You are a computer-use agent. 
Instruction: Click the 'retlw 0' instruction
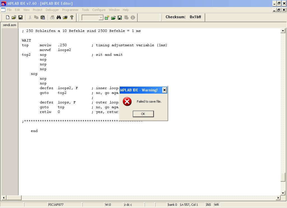point(50,112)
